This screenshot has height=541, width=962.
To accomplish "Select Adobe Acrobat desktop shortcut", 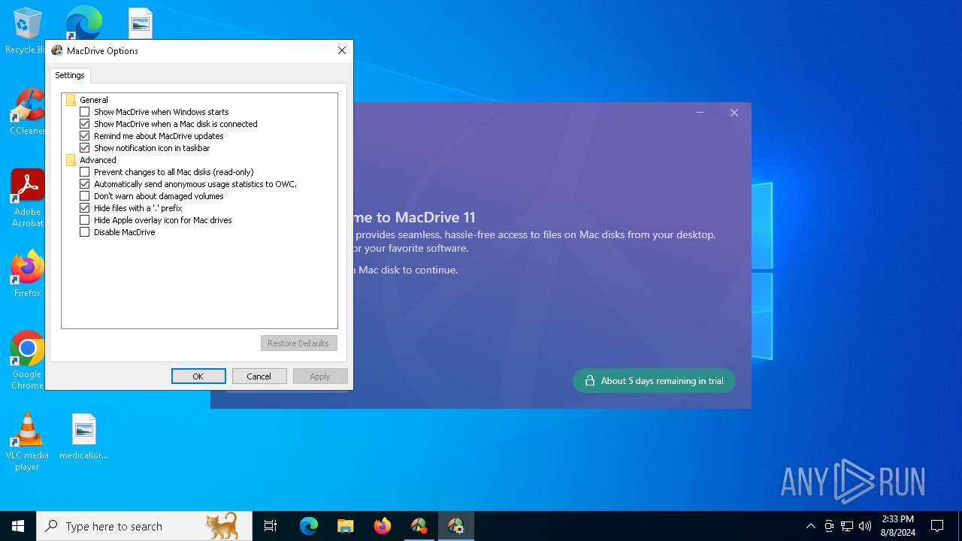I will pyautogui.click(x=27, y=198).
